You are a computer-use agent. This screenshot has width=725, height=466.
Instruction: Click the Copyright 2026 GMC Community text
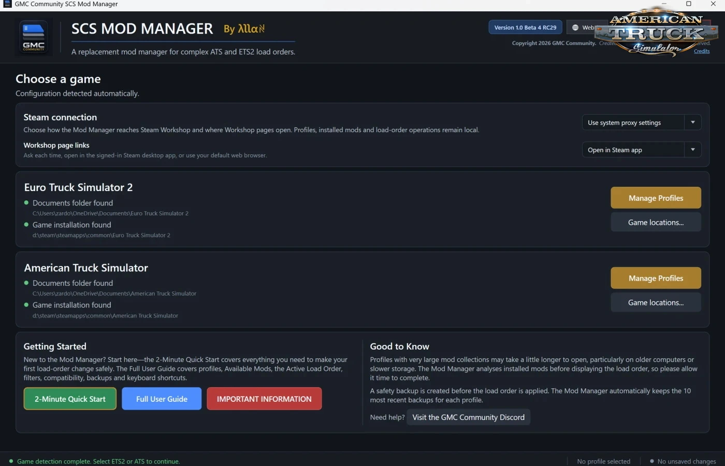click(554, 43)
